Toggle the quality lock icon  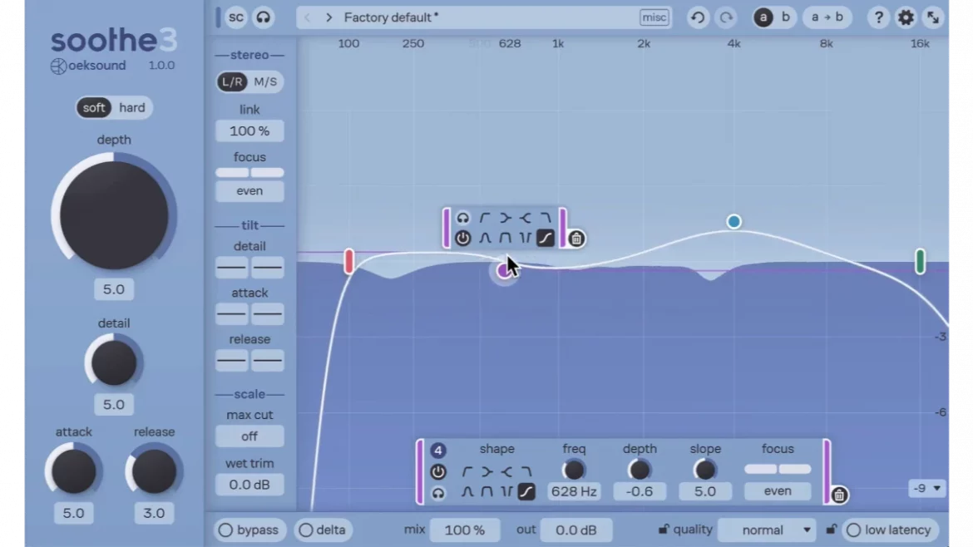click(x=664, y=530)
